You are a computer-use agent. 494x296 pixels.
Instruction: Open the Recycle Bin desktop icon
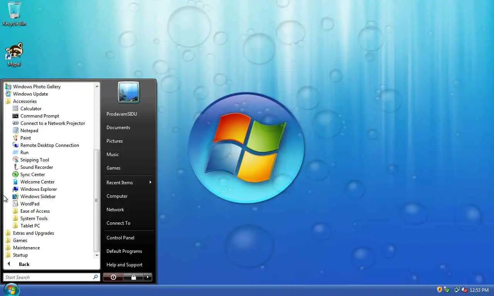click(14, 13)
